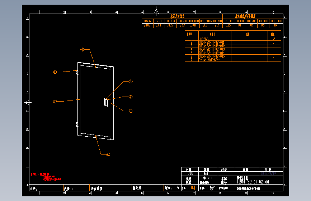Click the ±1.2 tolerance value cell
The width and height of the screenshot is (311, 201).
click(x=205, y=25)
